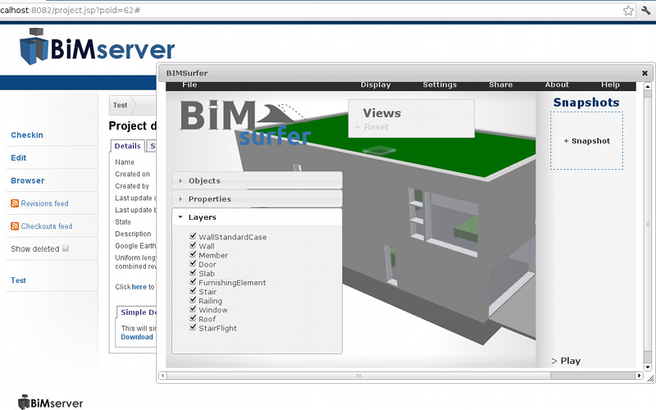Click the Edit link in sidebar

click(x=18, y=157)
